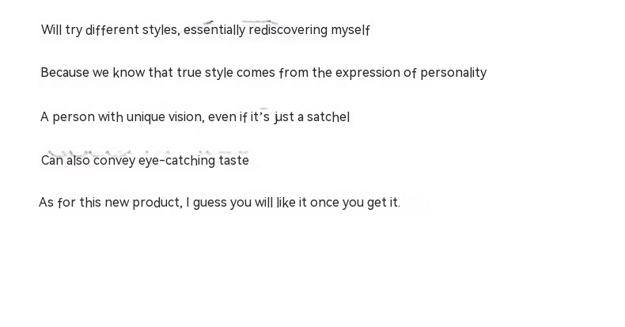
Task: Click the word "myself" ending the first line
Action: coord(350,31)
